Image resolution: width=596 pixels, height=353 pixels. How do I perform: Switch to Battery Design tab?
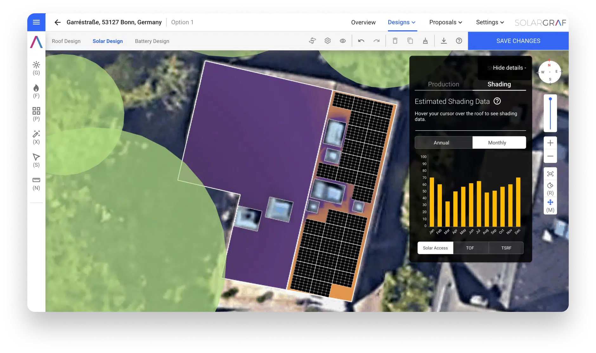click(152, 41)
